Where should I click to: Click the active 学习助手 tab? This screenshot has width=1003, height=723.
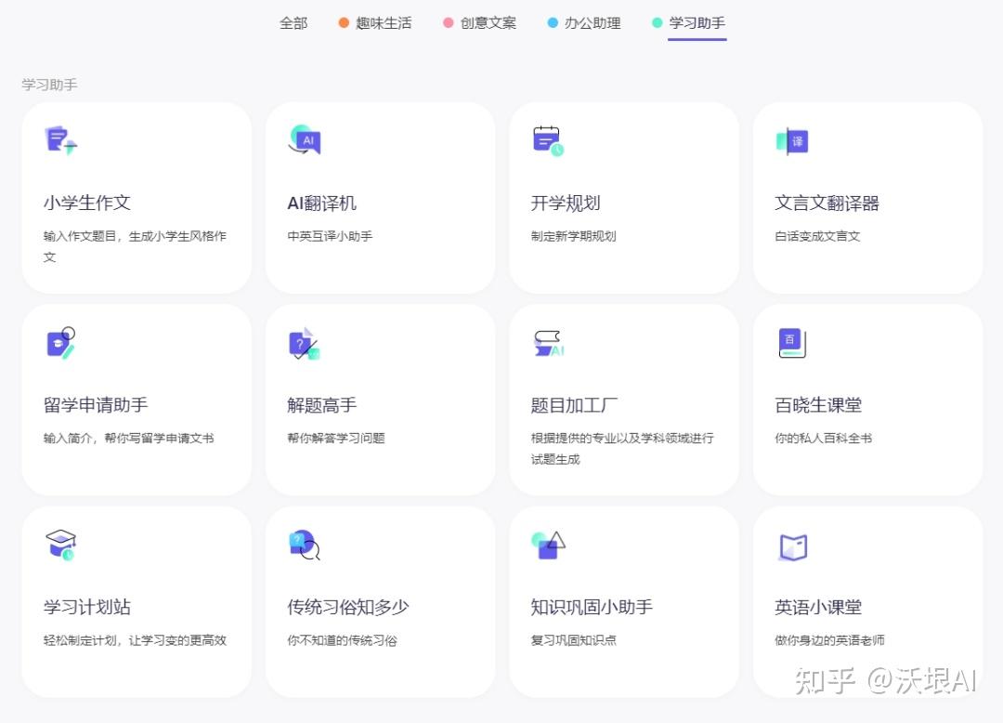click(696, 23)
